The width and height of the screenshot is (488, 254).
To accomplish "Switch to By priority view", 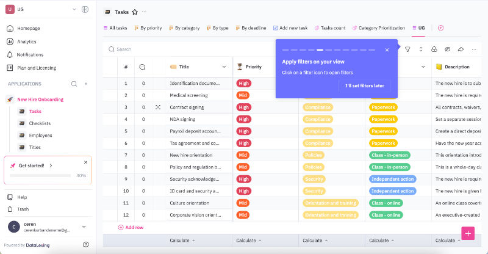I will click(x=148, y=28).
